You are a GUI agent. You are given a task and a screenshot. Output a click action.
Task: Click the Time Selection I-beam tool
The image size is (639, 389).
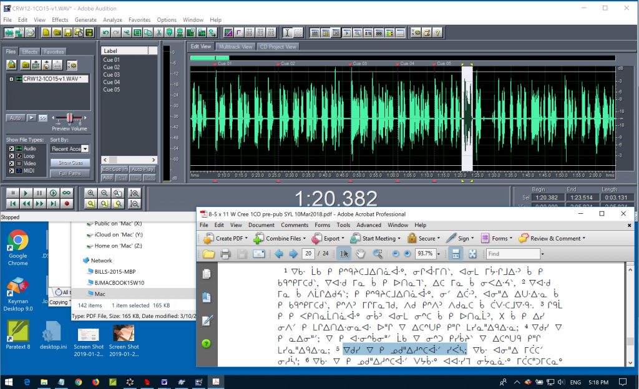pos(287,32)
